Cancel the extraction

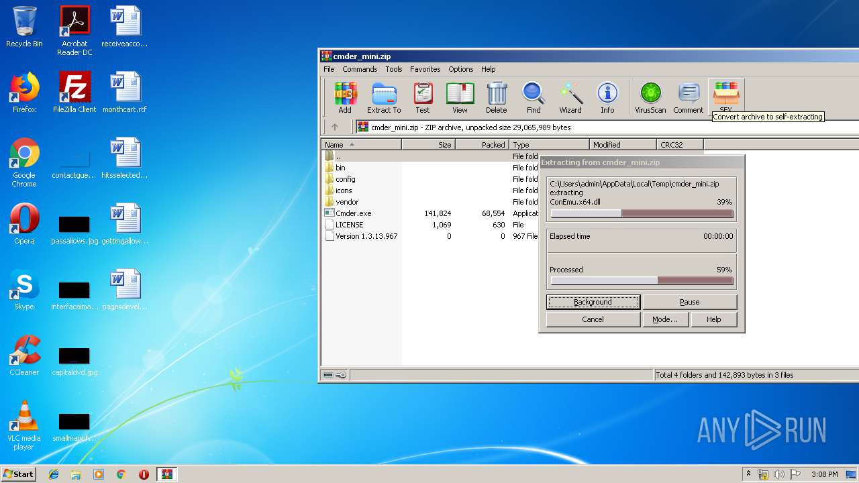tap(593, 319)
